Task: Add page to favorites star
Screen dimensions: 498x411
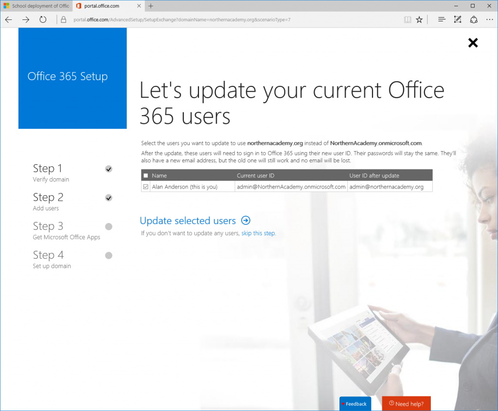Action: pyautogui.click(x=419, y=20)
